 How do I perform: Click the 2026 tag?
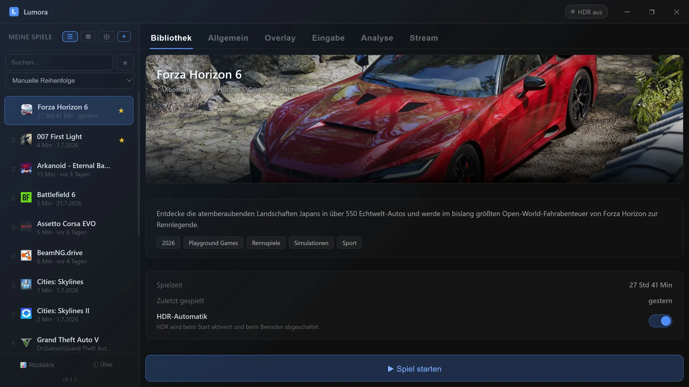[168, 243]
